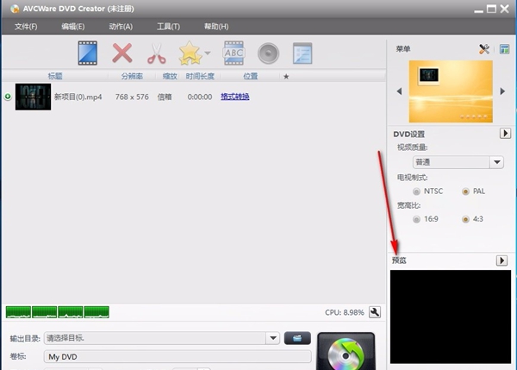Click the 0:00:00 duration value
Screen dimensions: 517x370
[200, 97]
